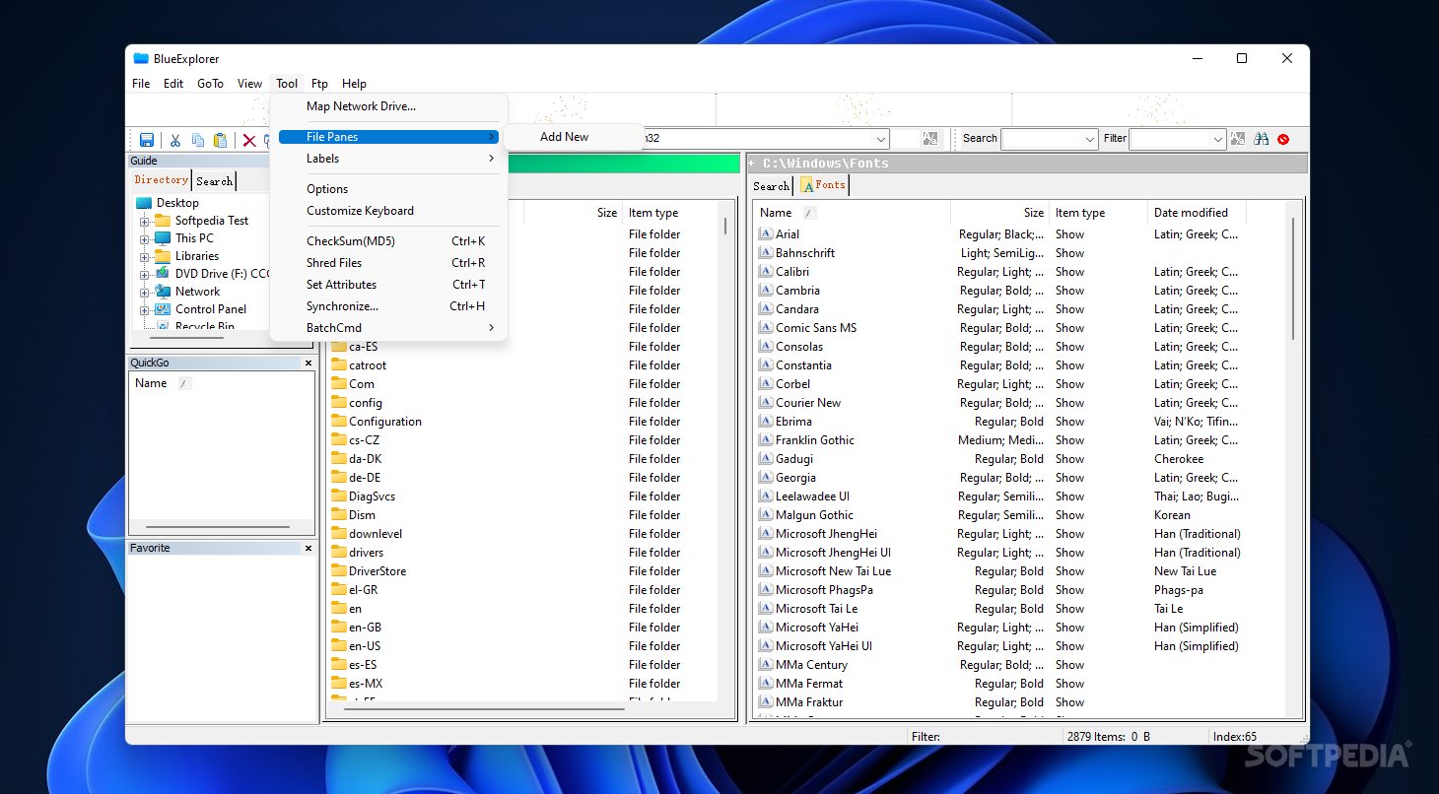Click the Fonts tab icon
The width and height of the screenshot is (1439, 794).
tap(807, 185)
